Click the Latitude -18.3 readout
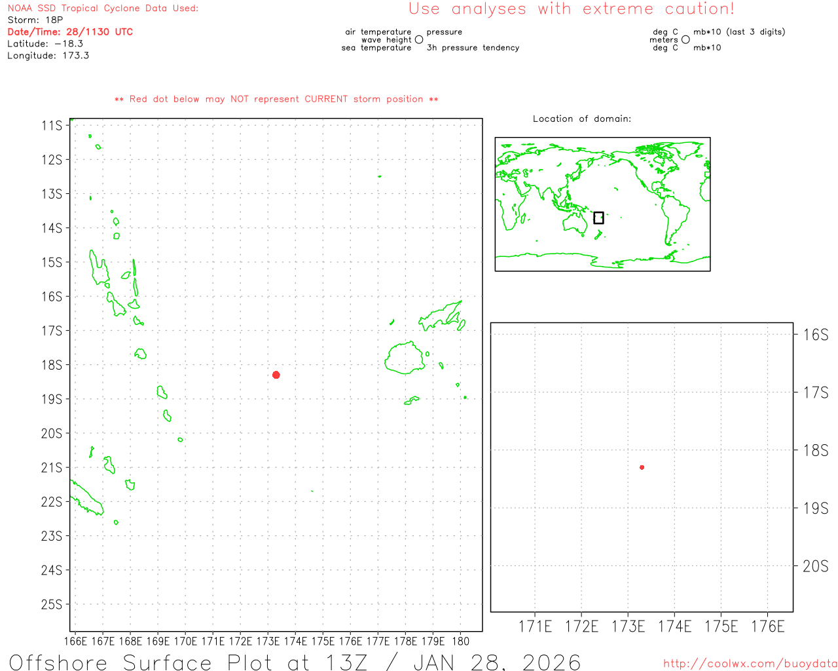838x671 pixels. point(45,44)
